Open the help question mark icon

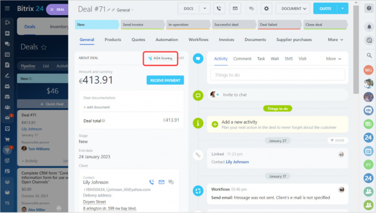point(369,8)
